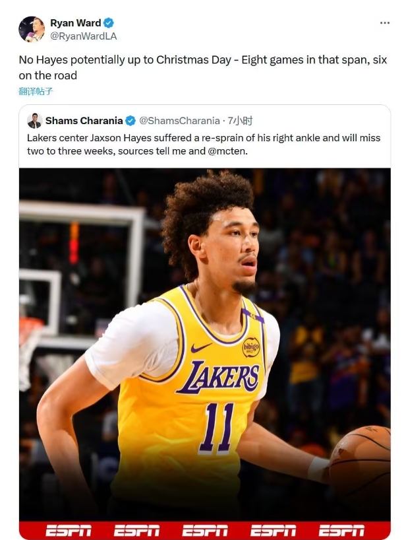Open the three-dot more options menu
This screenshot has width=404, height=540.
(385, 23)
